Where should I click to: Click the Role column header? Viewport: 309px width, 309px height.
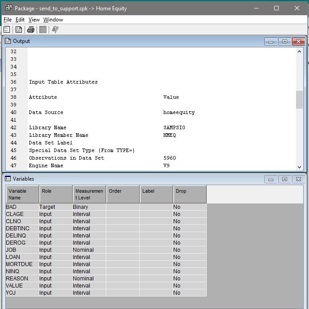pos(56,195)
